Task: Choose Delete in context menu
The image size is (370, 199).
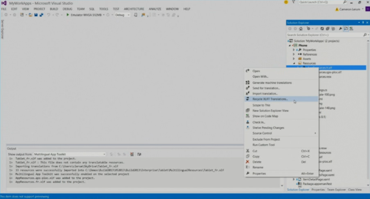Action: coord(281,162)
